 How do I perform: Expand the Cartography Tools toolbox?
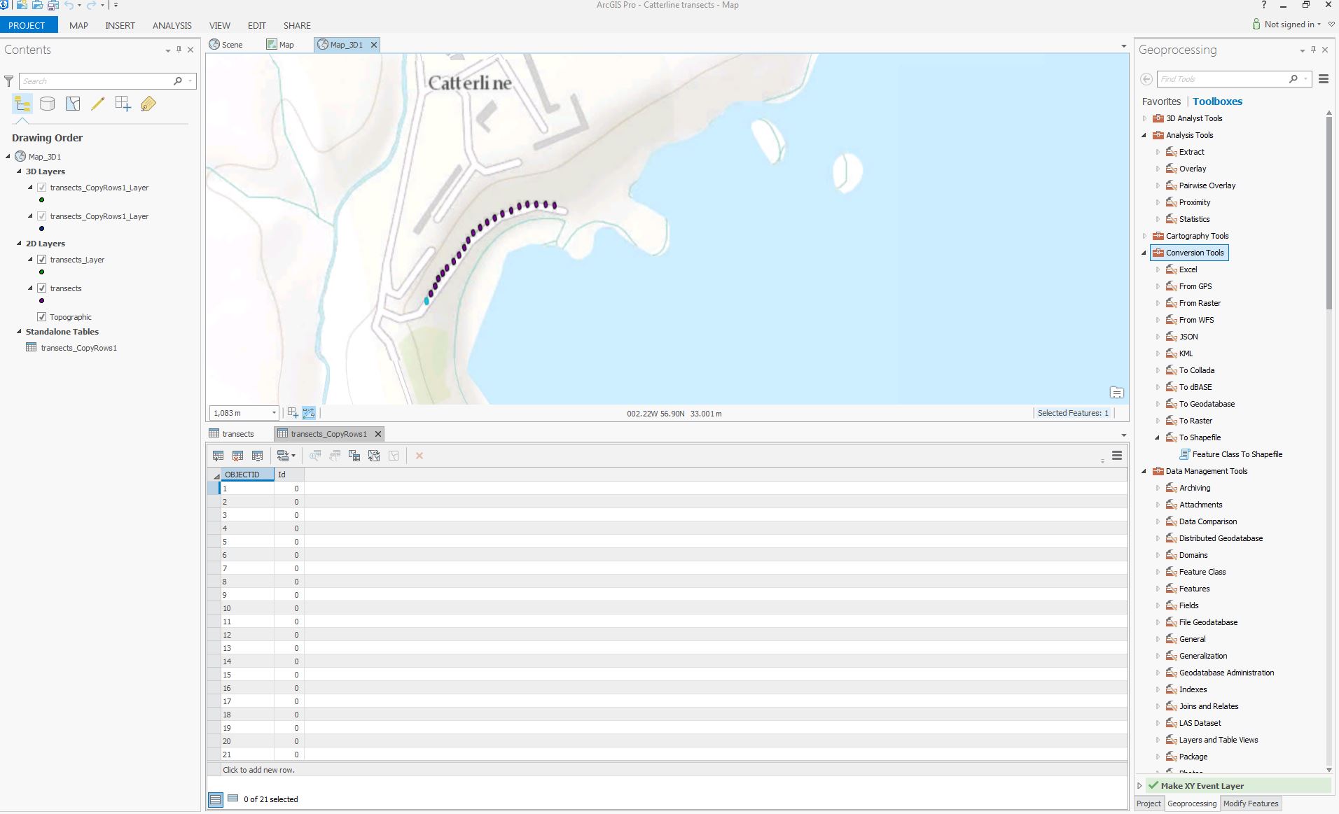(1145, 236)
